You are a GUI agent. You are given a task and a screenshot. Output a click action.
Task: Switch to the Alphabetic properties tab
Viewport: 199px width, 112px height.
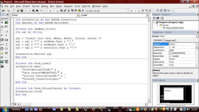pyautogui.click(x=158, y=40)
